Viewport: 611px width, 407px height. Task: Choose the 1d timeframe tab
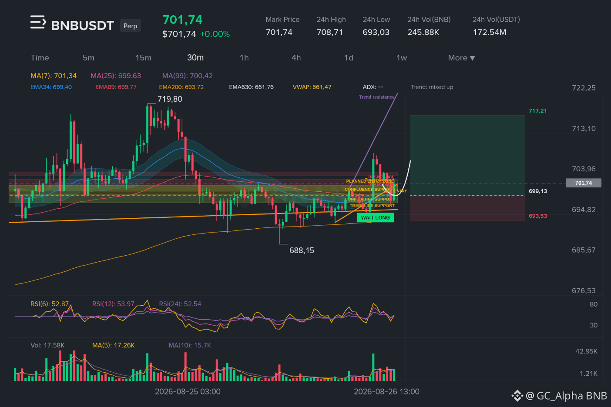tap(349, 58)
